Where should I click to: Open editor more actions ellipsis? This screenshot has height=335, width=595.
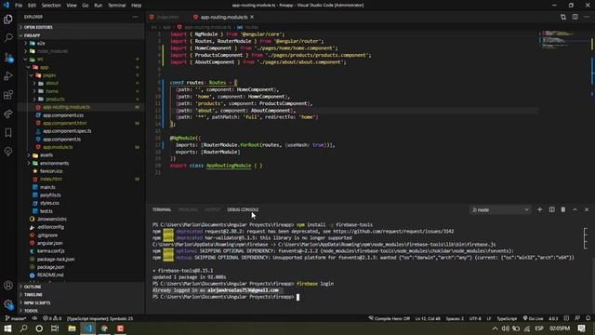point(587,17)
